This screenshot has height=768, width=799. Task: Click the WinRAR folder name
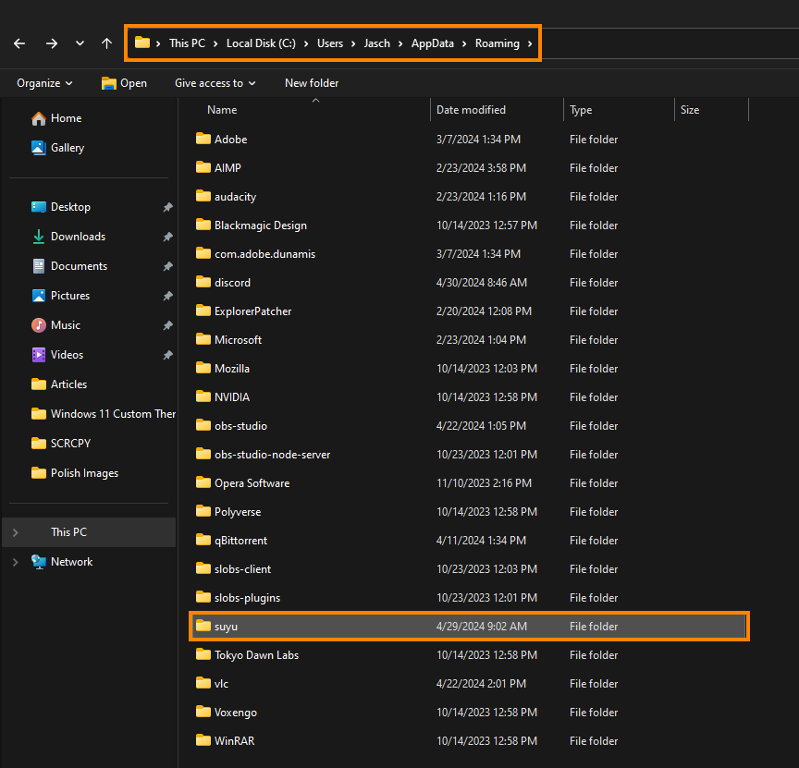click(x=234, y=741)
